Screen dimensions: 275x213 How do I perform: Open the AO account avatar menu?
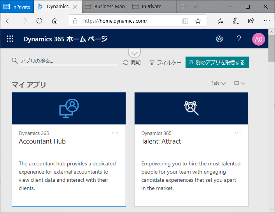[258, 39]
